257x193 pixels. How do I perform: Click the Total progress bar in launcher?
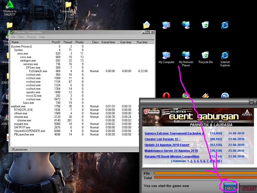tap(205, 177)
